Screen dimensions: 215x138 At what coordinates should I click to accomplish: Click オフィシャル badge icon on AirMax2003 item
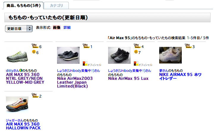(x=85, y=64)
